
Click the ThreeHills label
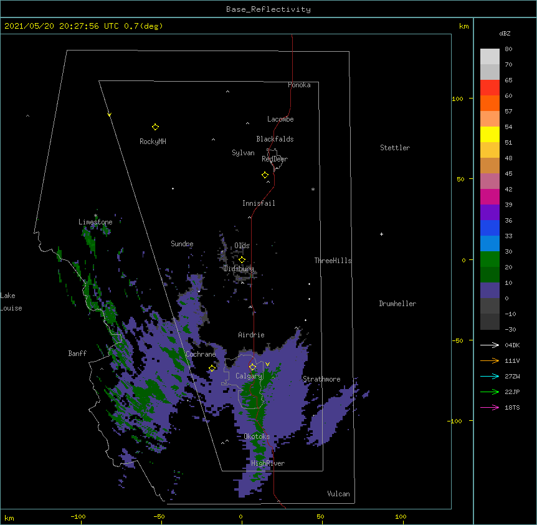pos(333,261)
